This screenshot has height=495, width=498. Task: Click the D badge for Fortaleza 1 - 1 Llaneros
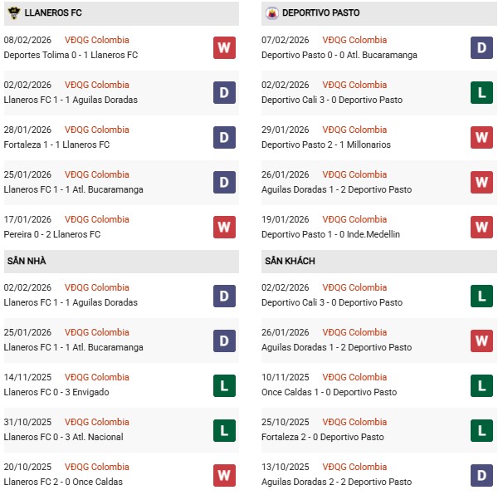tap(224, 137)
